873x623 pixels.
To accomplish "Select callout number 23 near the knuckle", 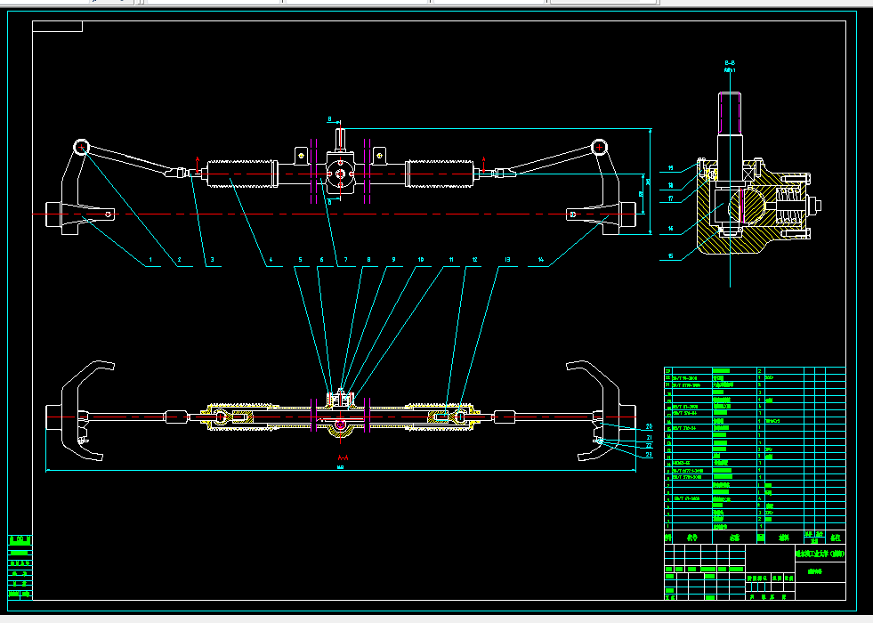I will pyautogui.click(x=649, y=455).
